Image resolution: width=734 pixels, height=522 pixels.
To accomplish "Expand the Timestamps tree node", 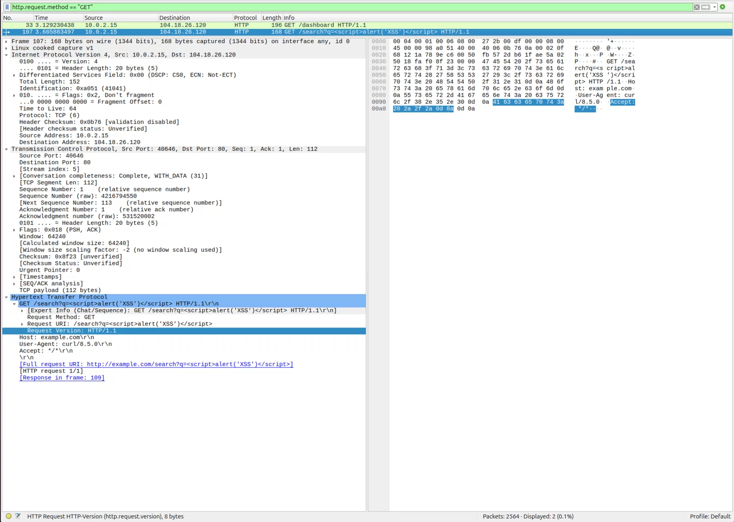I will [x=14, y=277].
